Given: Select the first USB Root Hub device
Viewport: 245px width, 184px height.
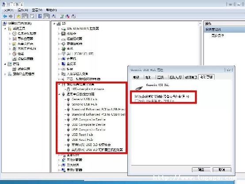Looking at the screenshot, I should 82,135.
